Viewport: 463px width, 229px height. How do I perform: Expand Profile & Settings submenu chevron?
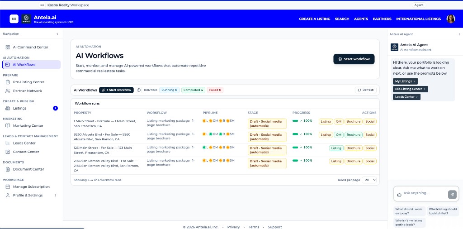[x=55, y=196]
